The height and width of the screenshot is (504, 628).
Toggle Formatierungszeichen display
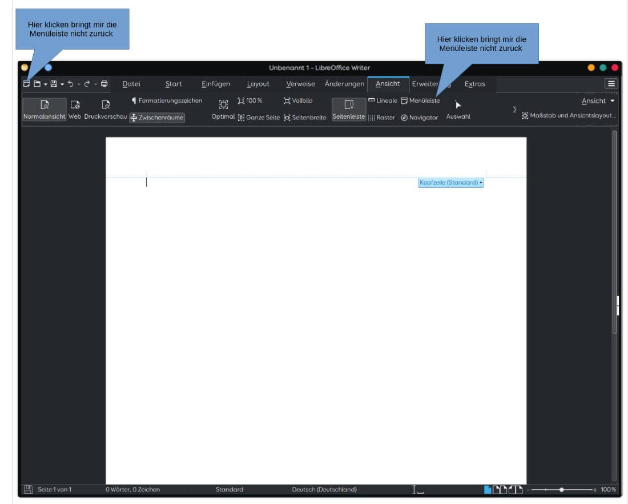(x=167, y=101)
